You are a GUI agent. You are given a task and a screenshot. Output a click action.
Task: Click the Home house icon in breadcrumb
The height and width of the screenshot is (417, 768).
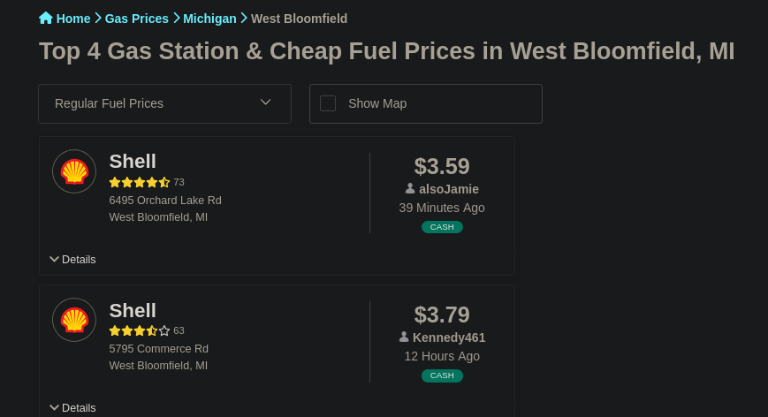46,18
